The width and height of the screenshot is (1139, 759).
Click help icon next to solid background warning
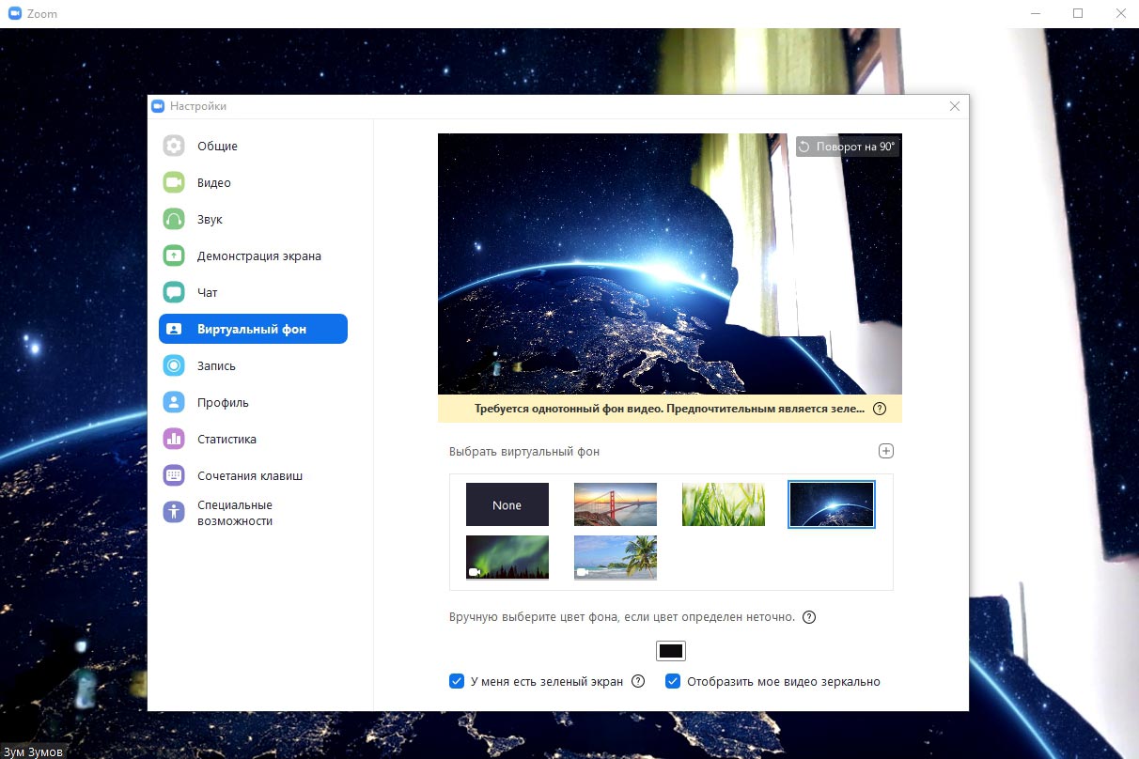click(x=880, y=409)
